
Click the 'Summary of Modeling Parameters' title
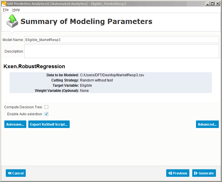[86, 21]
